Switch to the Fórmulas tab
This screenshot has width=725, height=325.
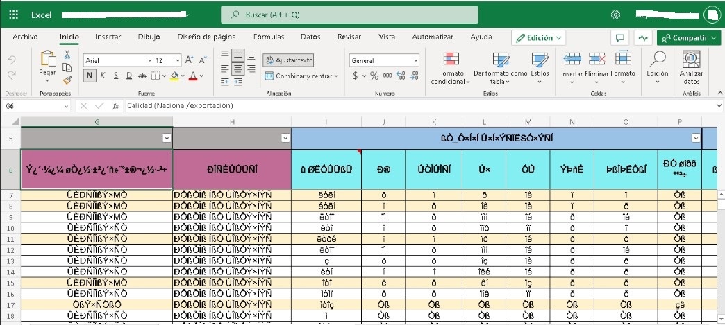[x=269, y=37]
